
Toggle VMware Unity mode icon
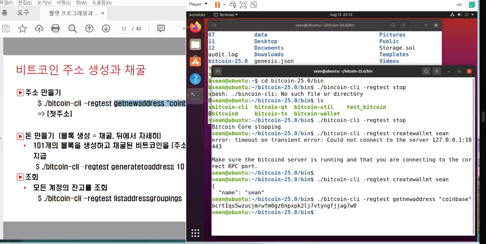pyautogui.click(x=254, y=5)
